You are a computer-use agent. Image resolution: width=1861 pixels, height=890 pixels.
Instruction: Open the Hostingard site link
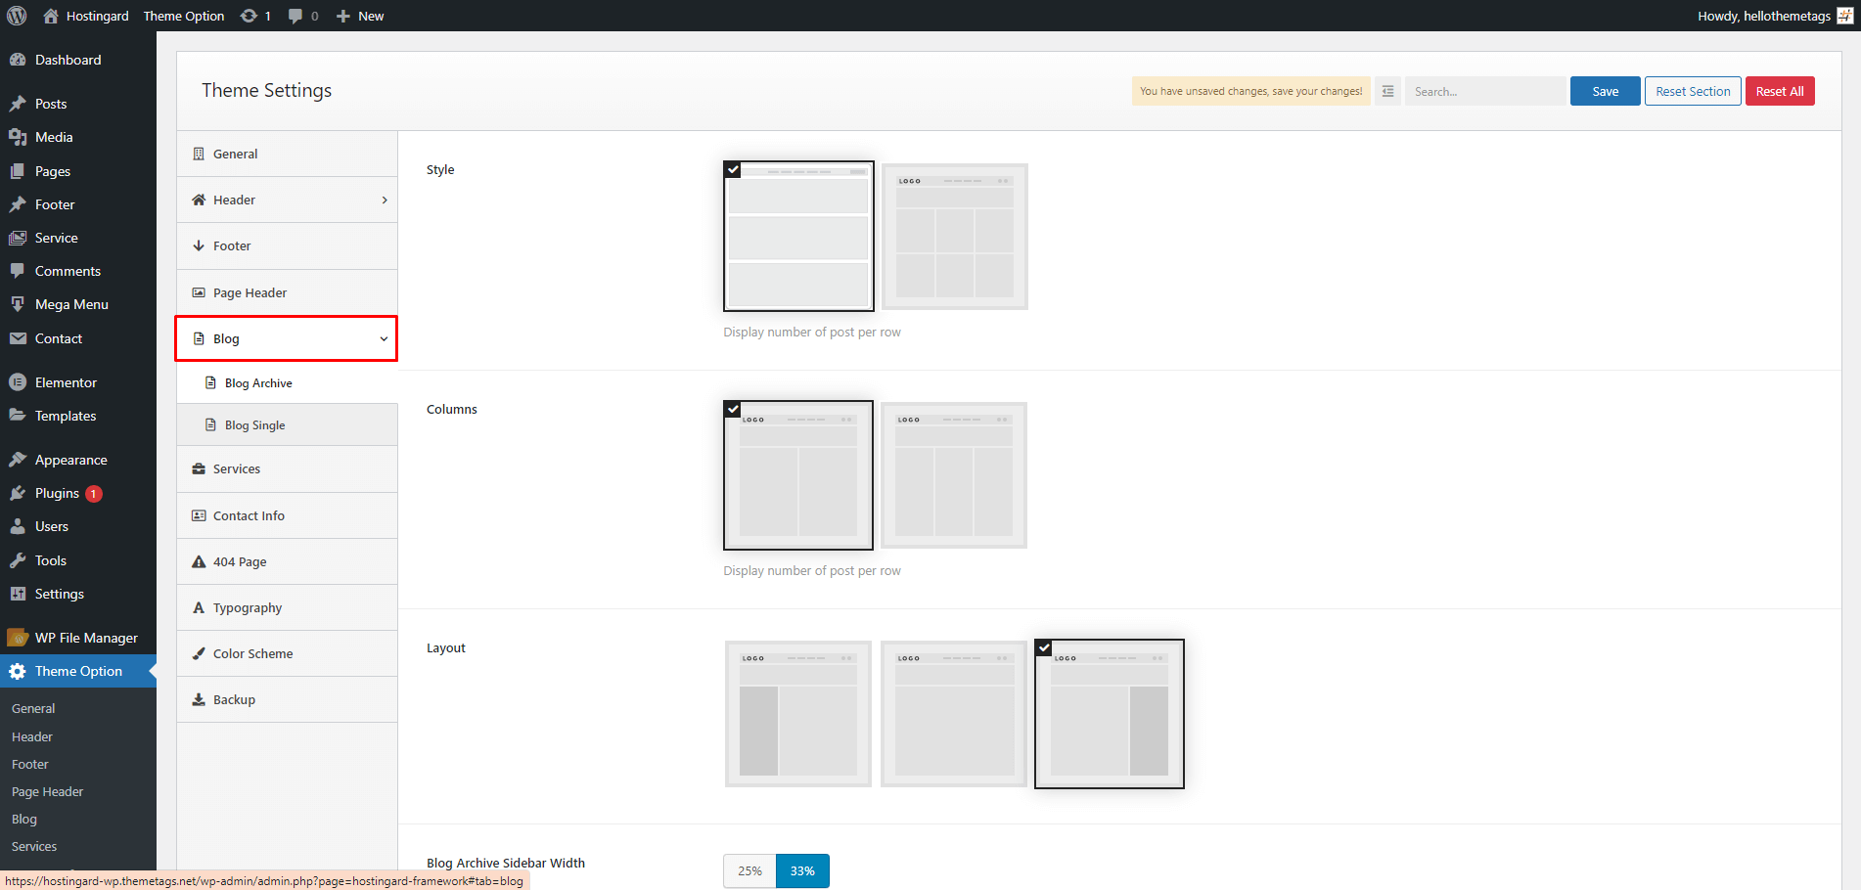[97, 16]
